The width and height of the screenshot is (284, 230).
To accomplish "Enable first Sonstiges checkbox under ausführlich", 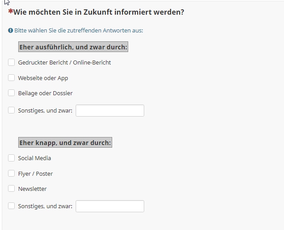I will pyautogui.click(x=11, y=110).
